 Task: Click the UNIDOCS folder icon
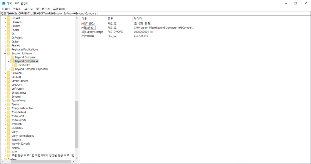click(x=9, y=128)
